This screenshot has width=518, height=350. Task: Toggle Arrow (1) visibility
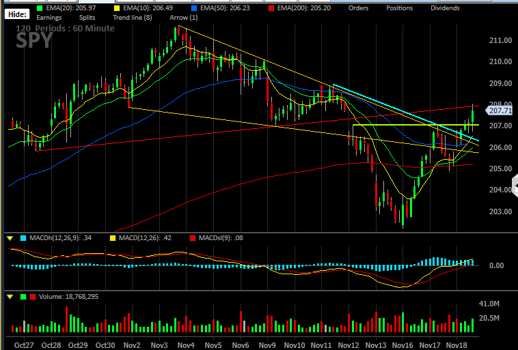coord(184,18)
